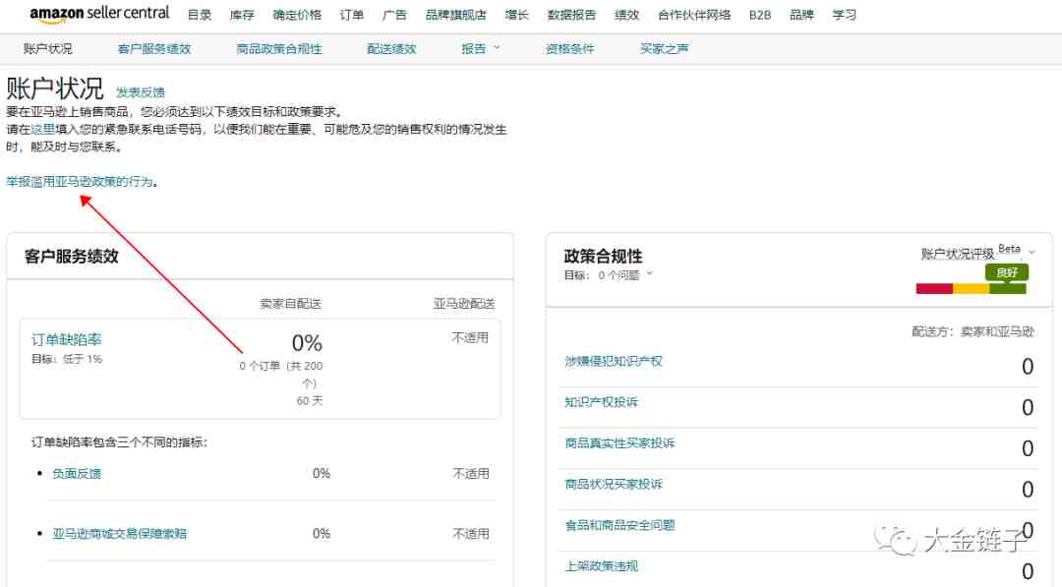
Task: Switch to the 配送绩效 tab
Action: (x=391, y=48)
